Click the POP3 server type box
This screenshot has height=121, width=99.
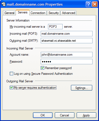pyautogui.click(x=55, y=27)
